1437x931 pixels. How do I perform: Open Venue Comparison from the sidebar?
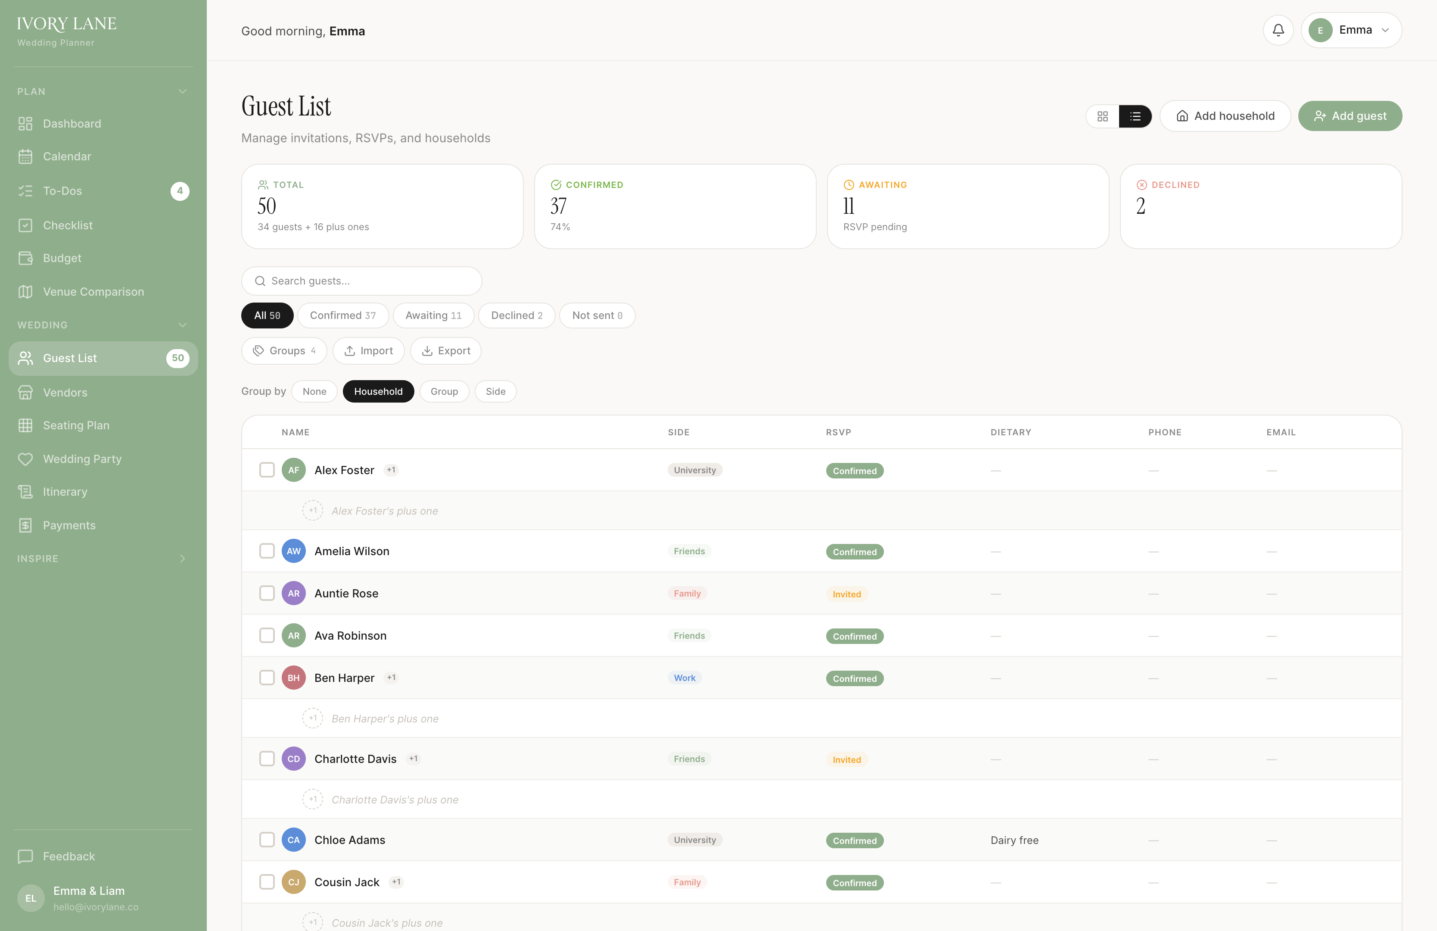[93, 292]
